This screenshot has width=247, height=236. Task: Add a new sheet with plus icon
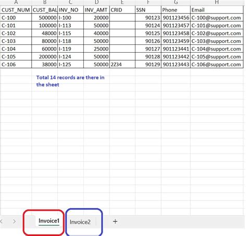point(115,221)
